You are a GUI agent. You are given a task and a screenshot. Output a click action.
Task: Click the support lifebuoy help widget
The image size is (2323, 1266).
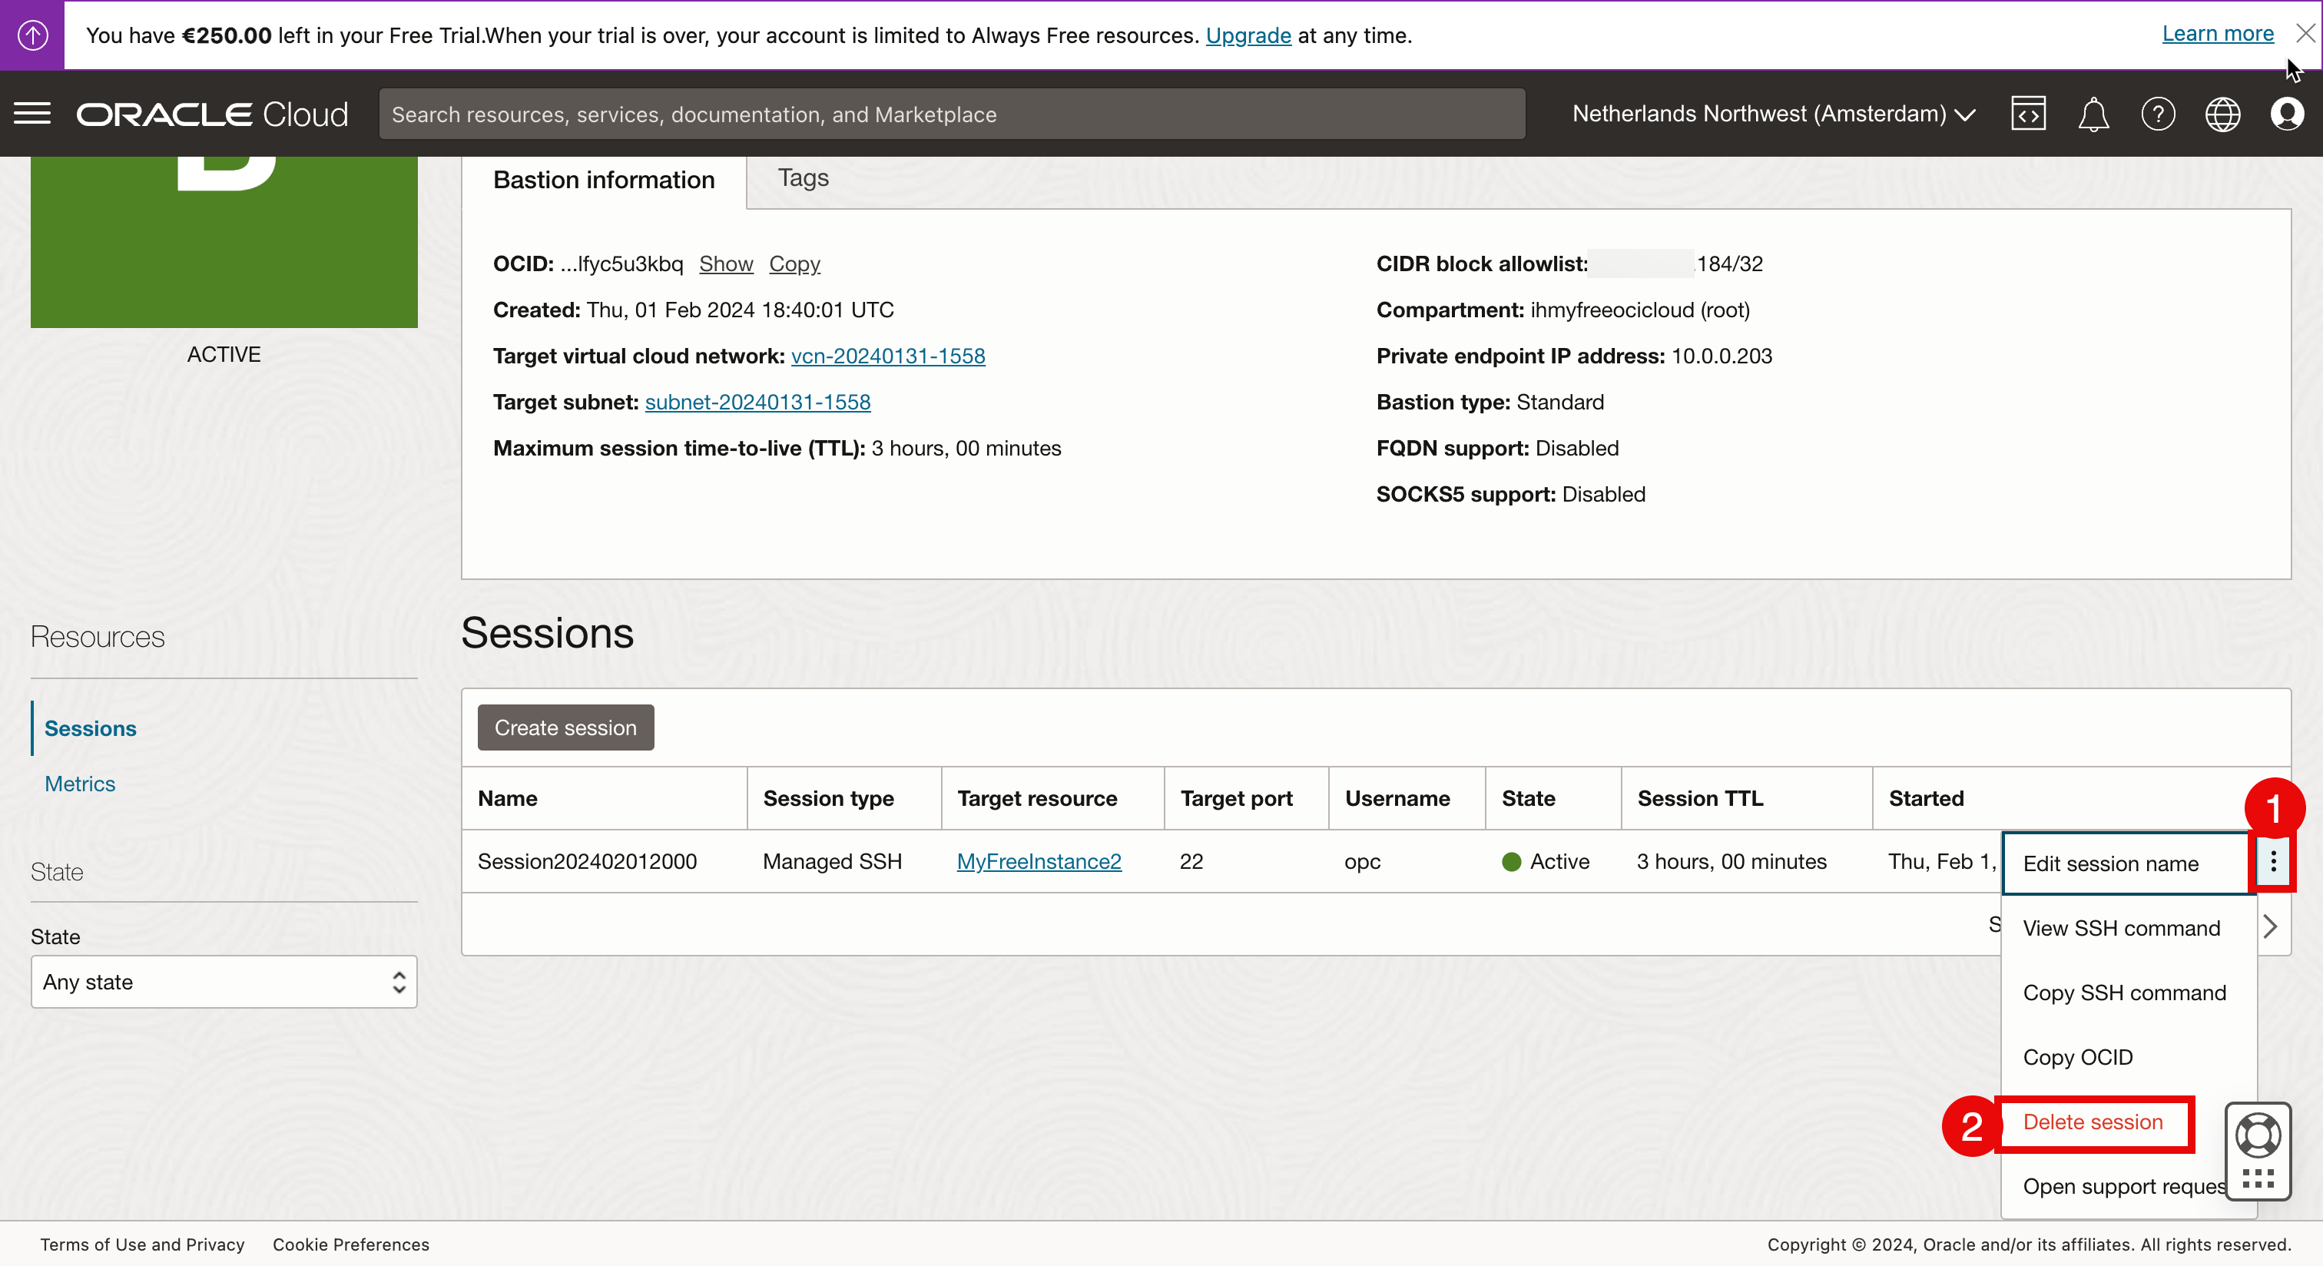coord(2257,1136)
